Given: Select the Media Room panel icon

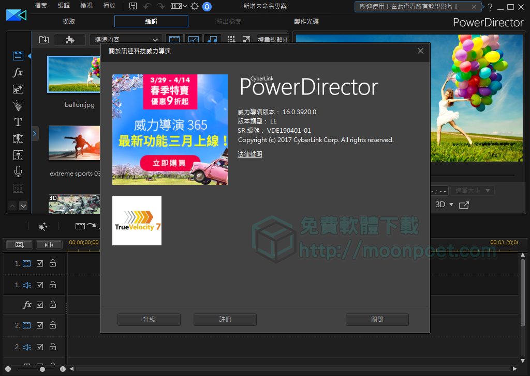Looking at the screenshot, I should coord(18,56).
